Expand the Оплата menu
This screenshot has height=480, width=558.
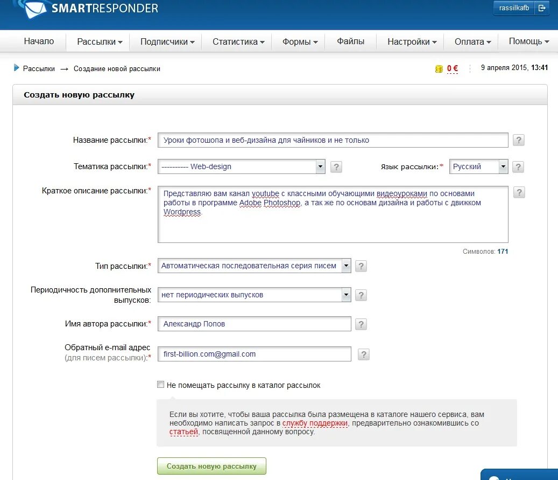tap(472, 41)
